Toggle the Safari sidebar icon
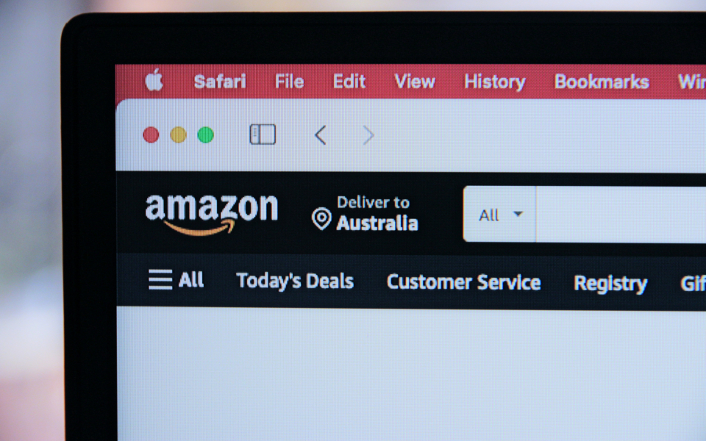 [263, 135]
